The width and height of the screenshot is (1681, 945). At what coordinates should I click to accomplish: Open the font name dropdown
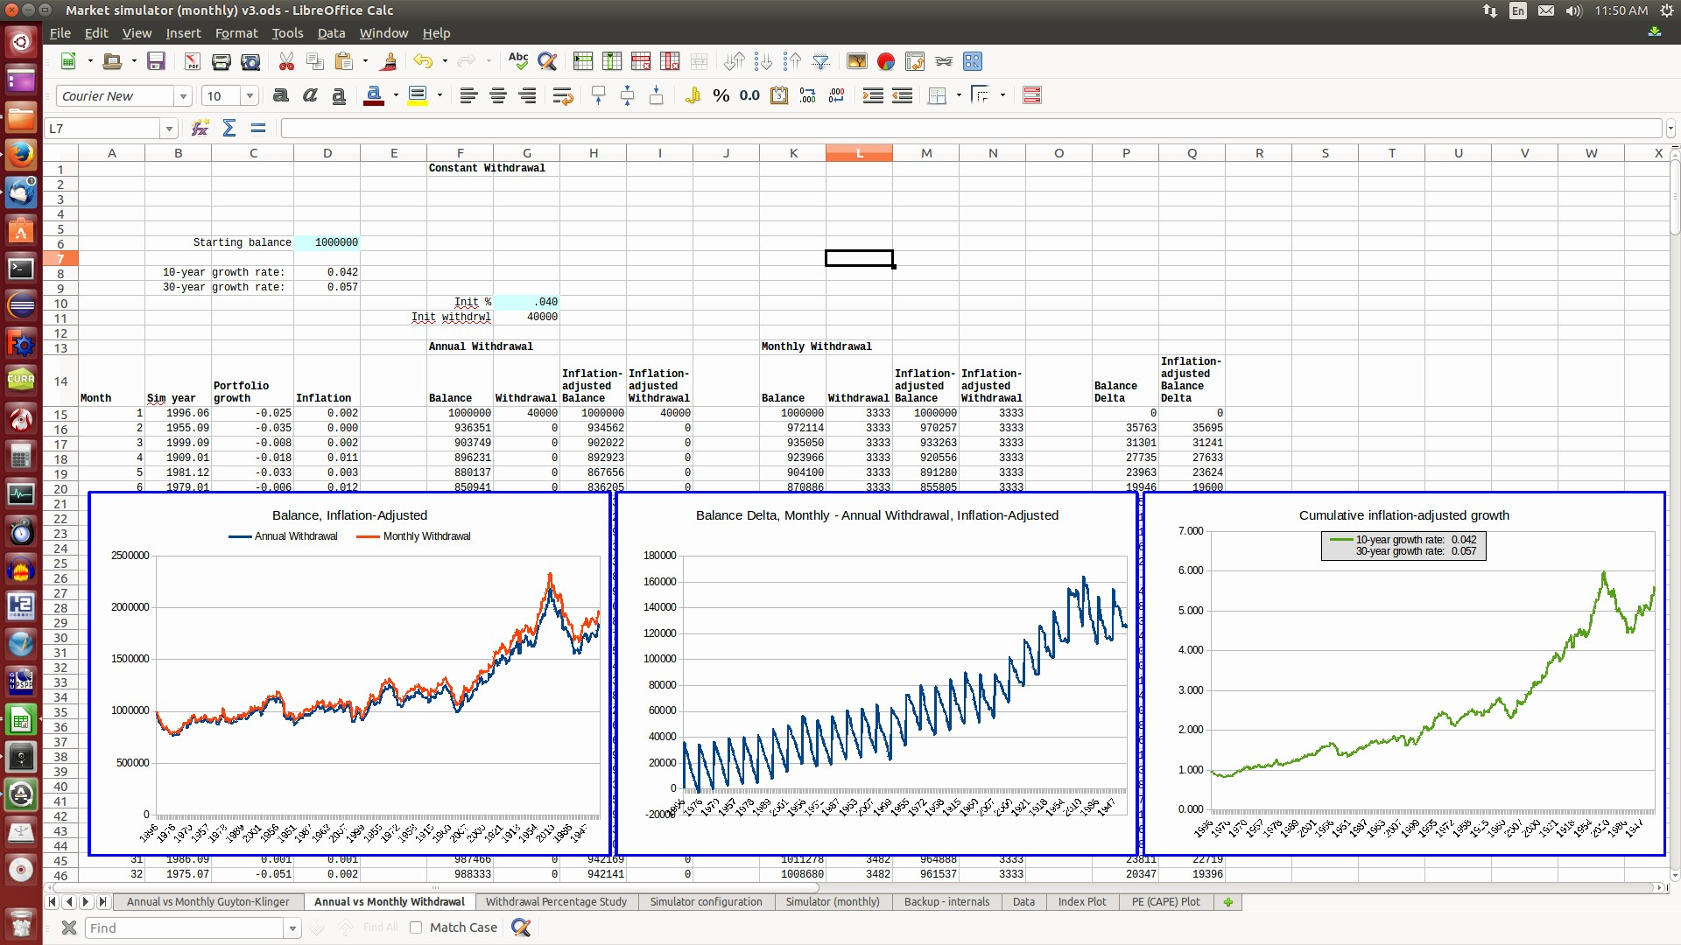(x=183, y=96)
